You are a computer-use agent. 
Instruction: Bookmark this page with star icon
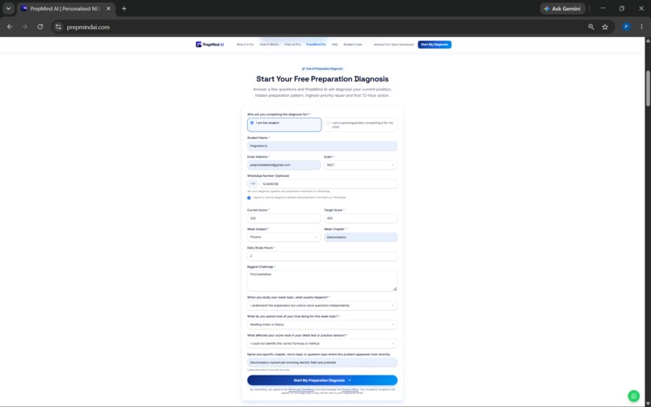tap(605, 27)
